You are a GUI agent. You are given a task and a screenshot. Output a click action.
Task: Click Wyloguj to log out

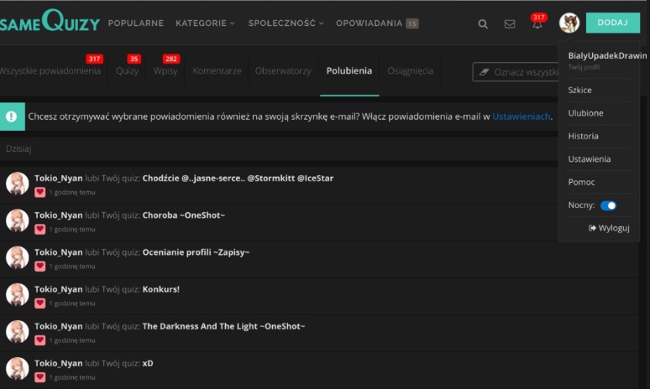pyautogui.click(x=609, y=228)
